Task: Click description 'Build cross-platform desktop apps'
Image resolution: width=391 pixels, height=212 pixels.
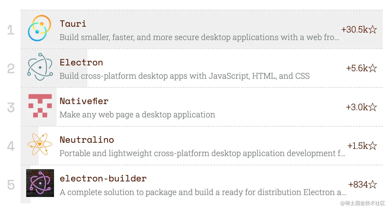Action: coord(185,76)
